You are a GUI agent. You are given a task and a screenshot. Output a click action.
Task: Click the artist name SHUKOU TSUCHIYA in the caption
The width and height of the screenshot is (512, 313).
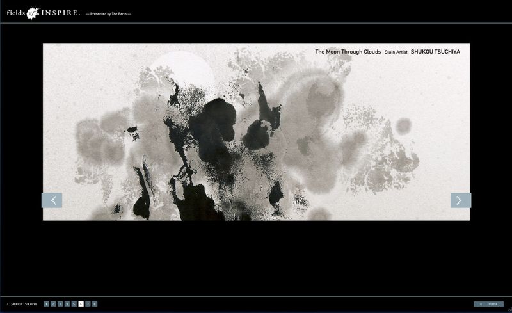coord(435,52)
